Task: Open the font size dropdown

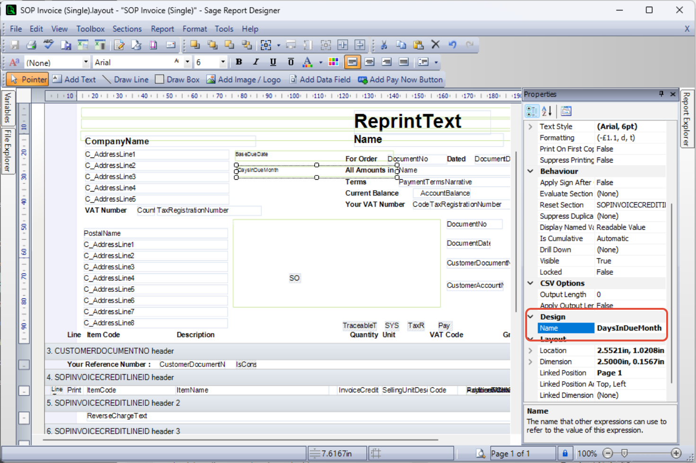Action: tap(222, 62)
